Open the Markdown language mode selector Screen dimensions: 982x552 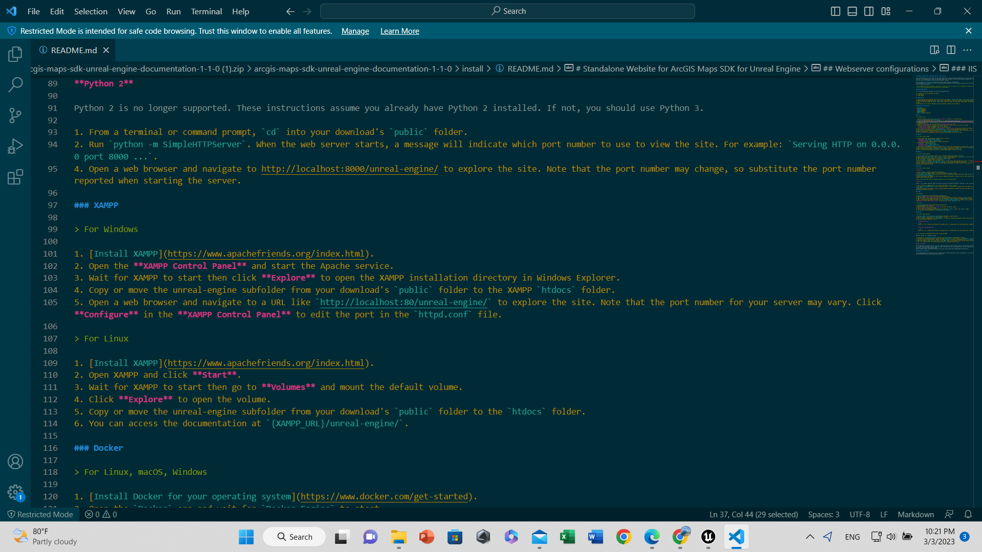point(916,514)
